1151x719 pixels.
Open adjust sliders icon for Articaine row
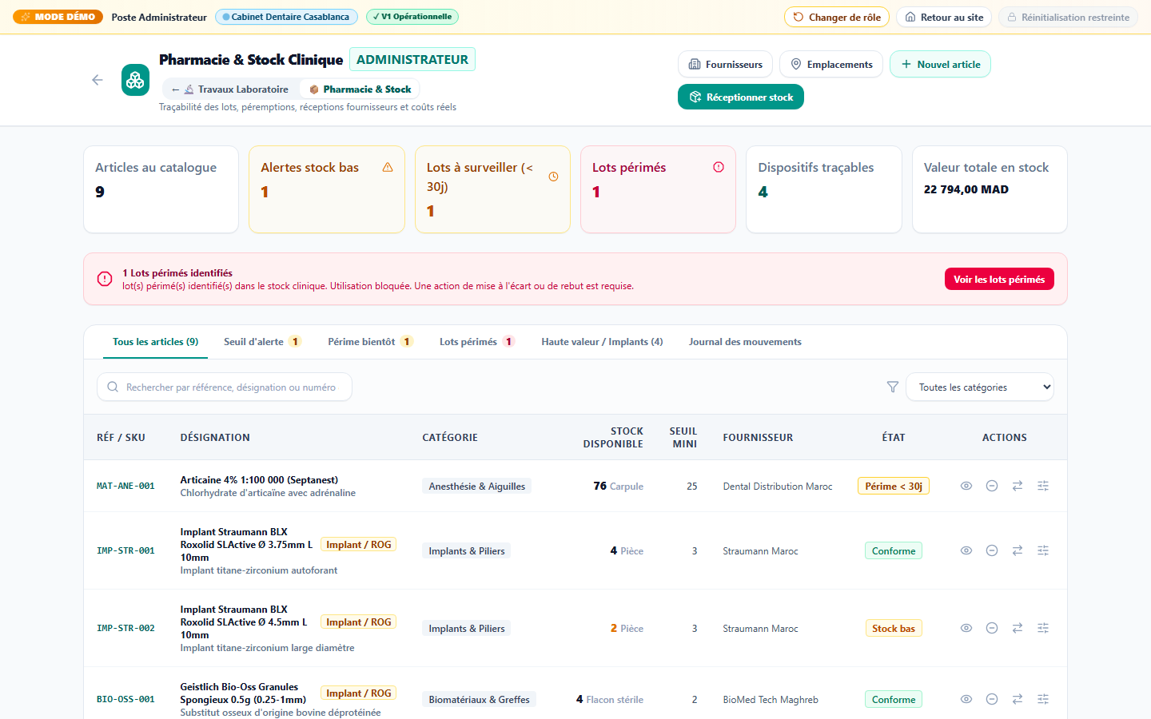[x=1043, y=486]
